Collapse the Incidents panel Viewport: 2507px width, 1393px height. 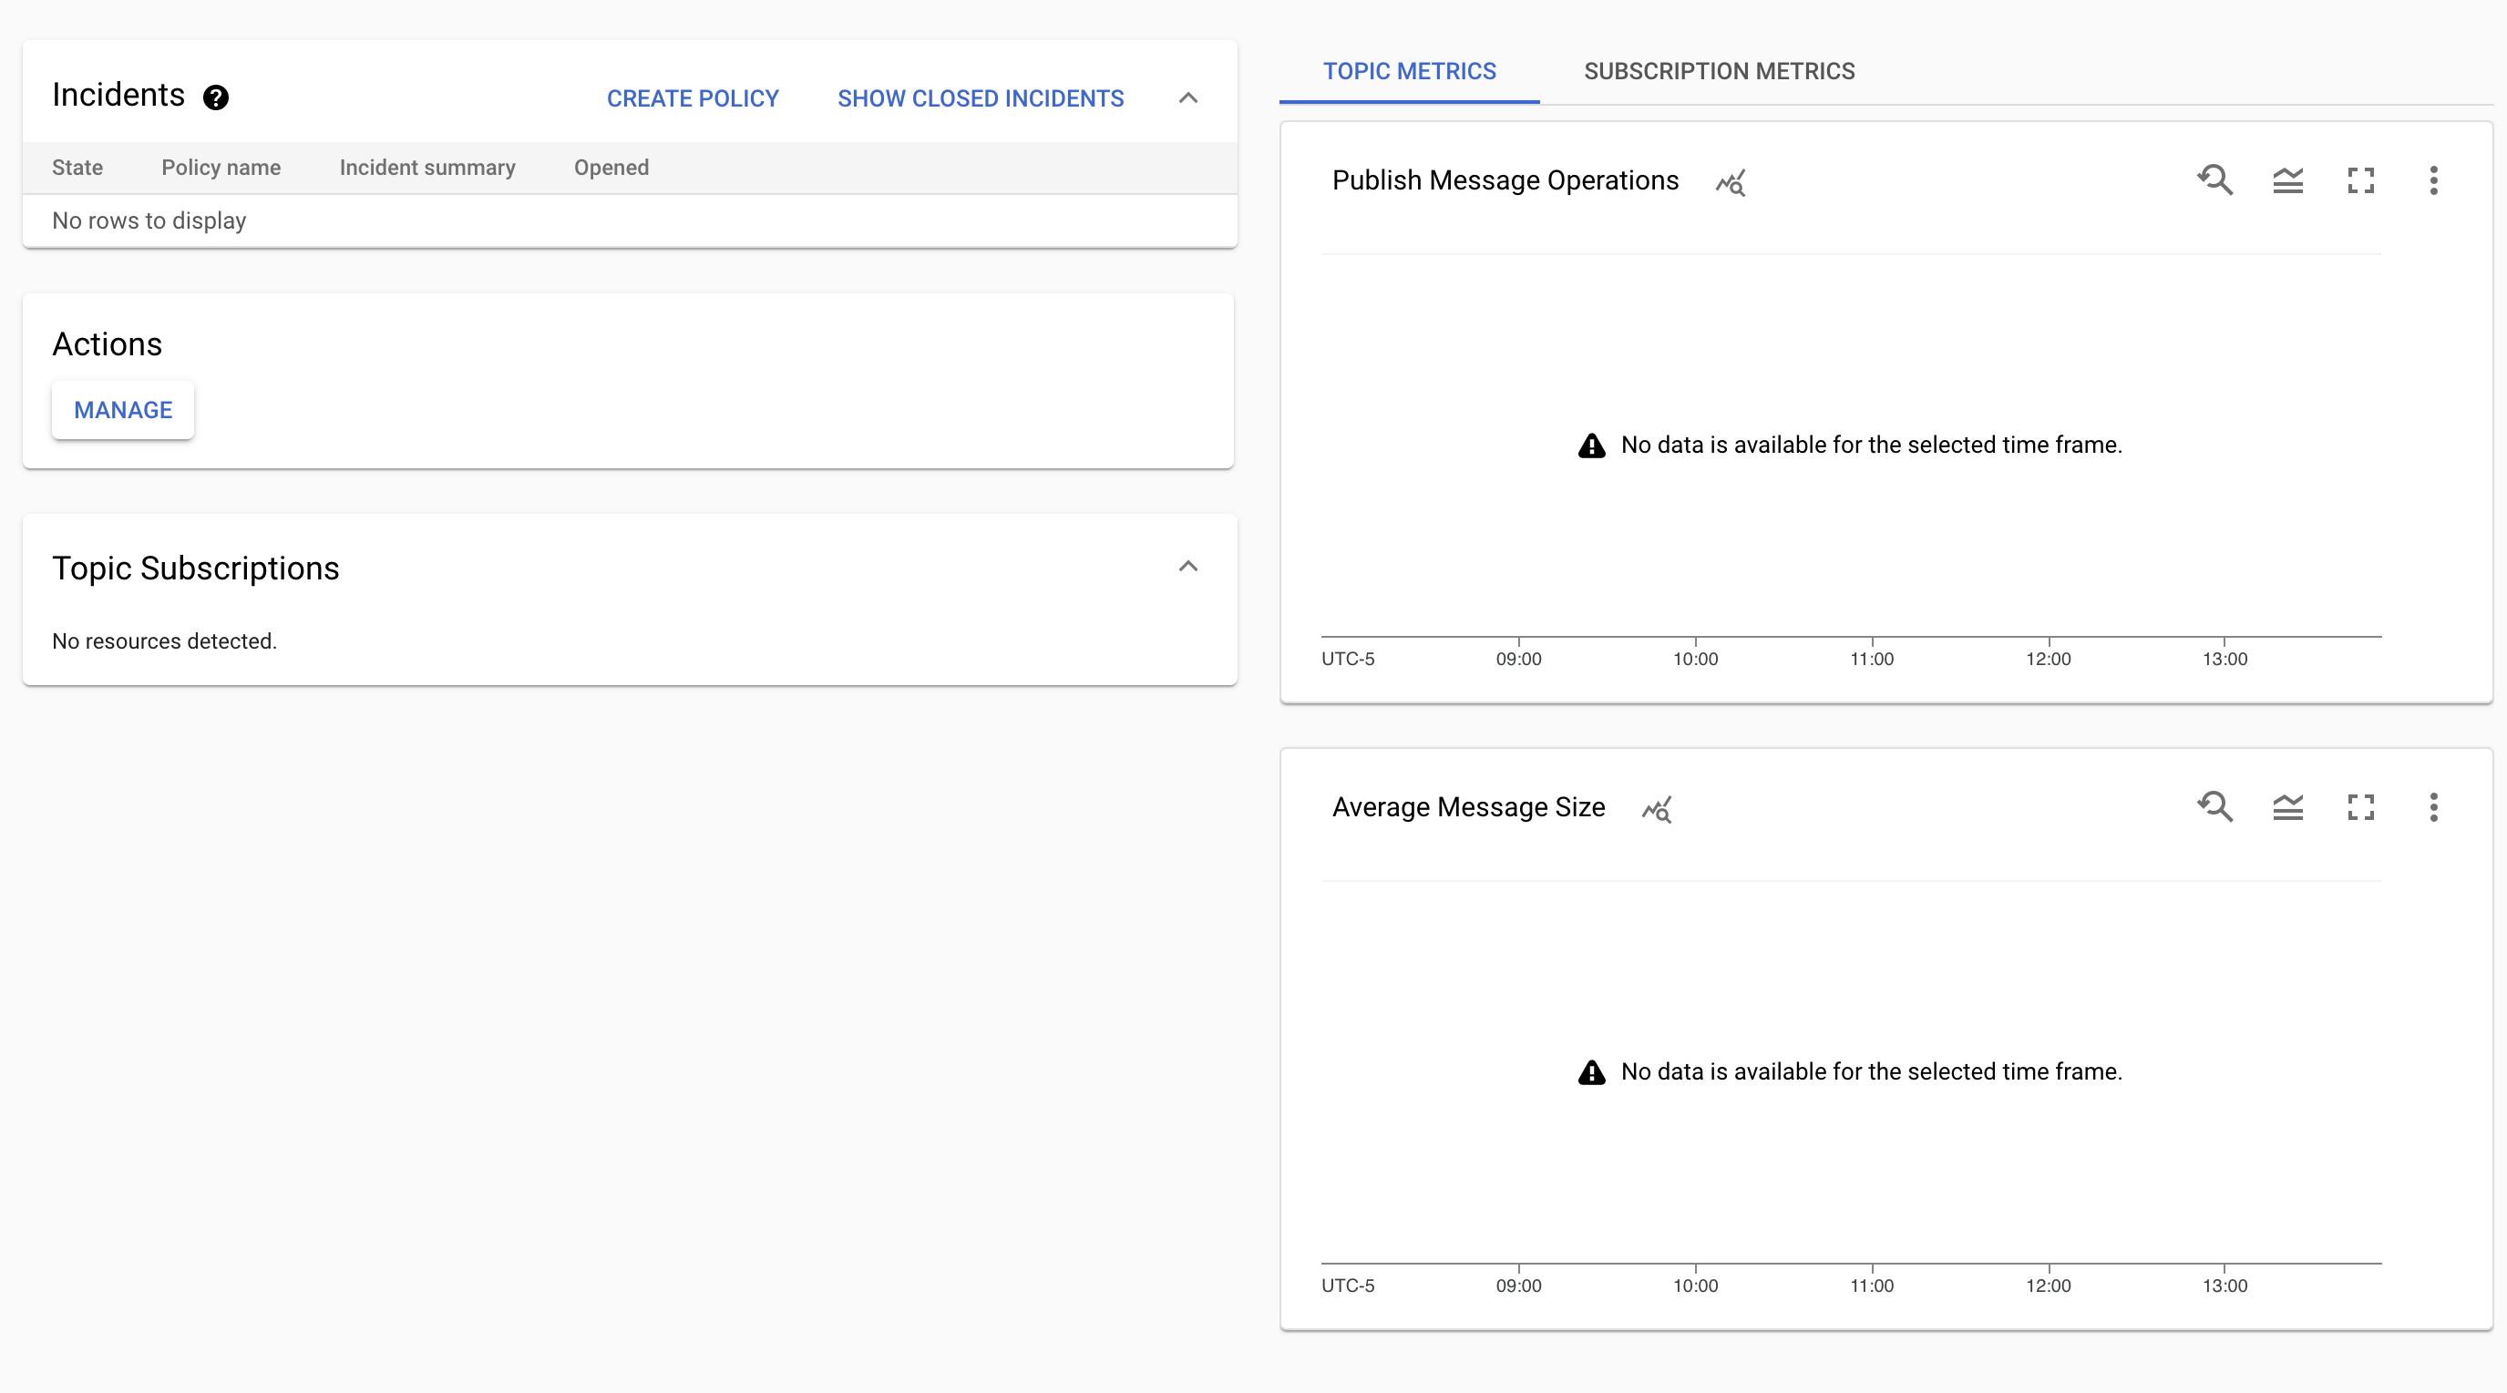click(x=1187, y=97)
